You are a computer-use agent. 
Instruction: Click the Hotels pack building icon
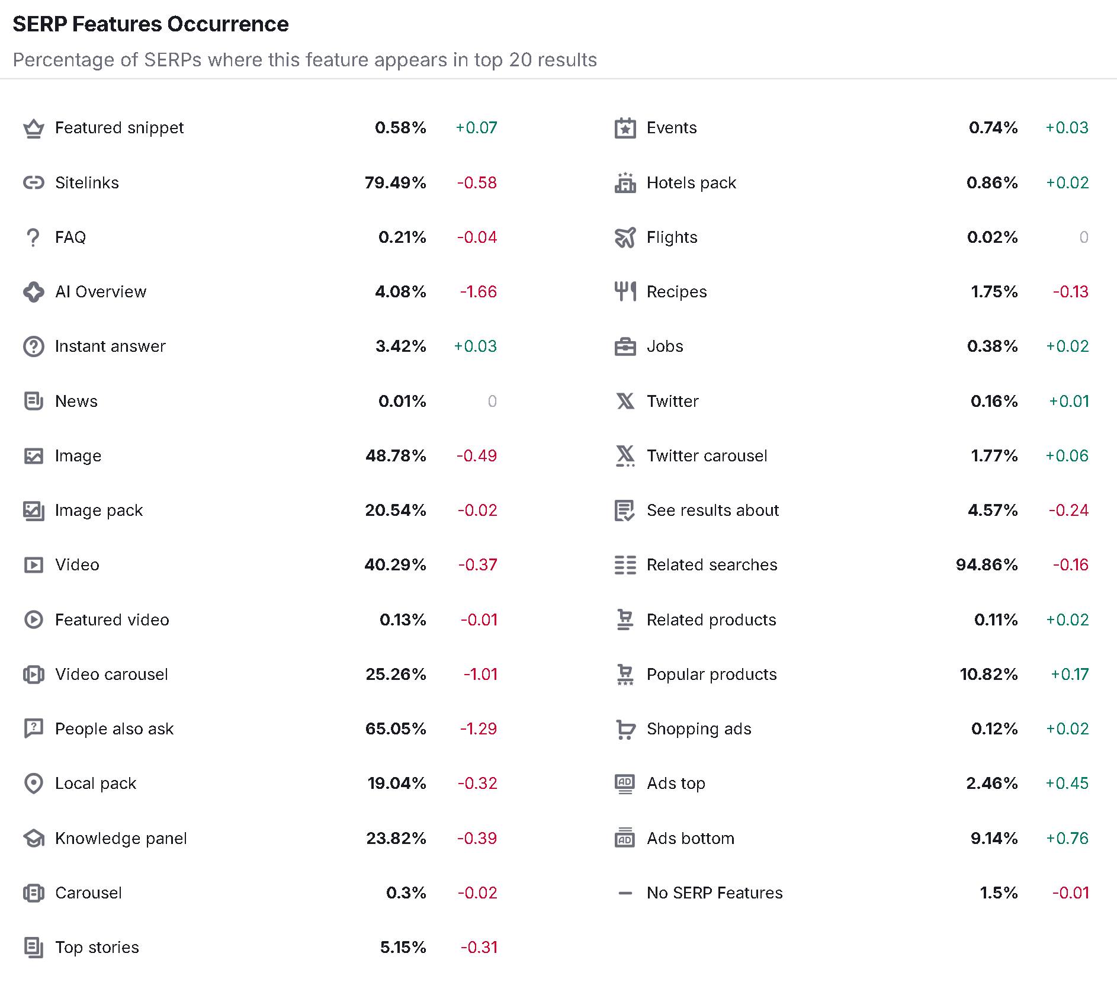[625, 183]
